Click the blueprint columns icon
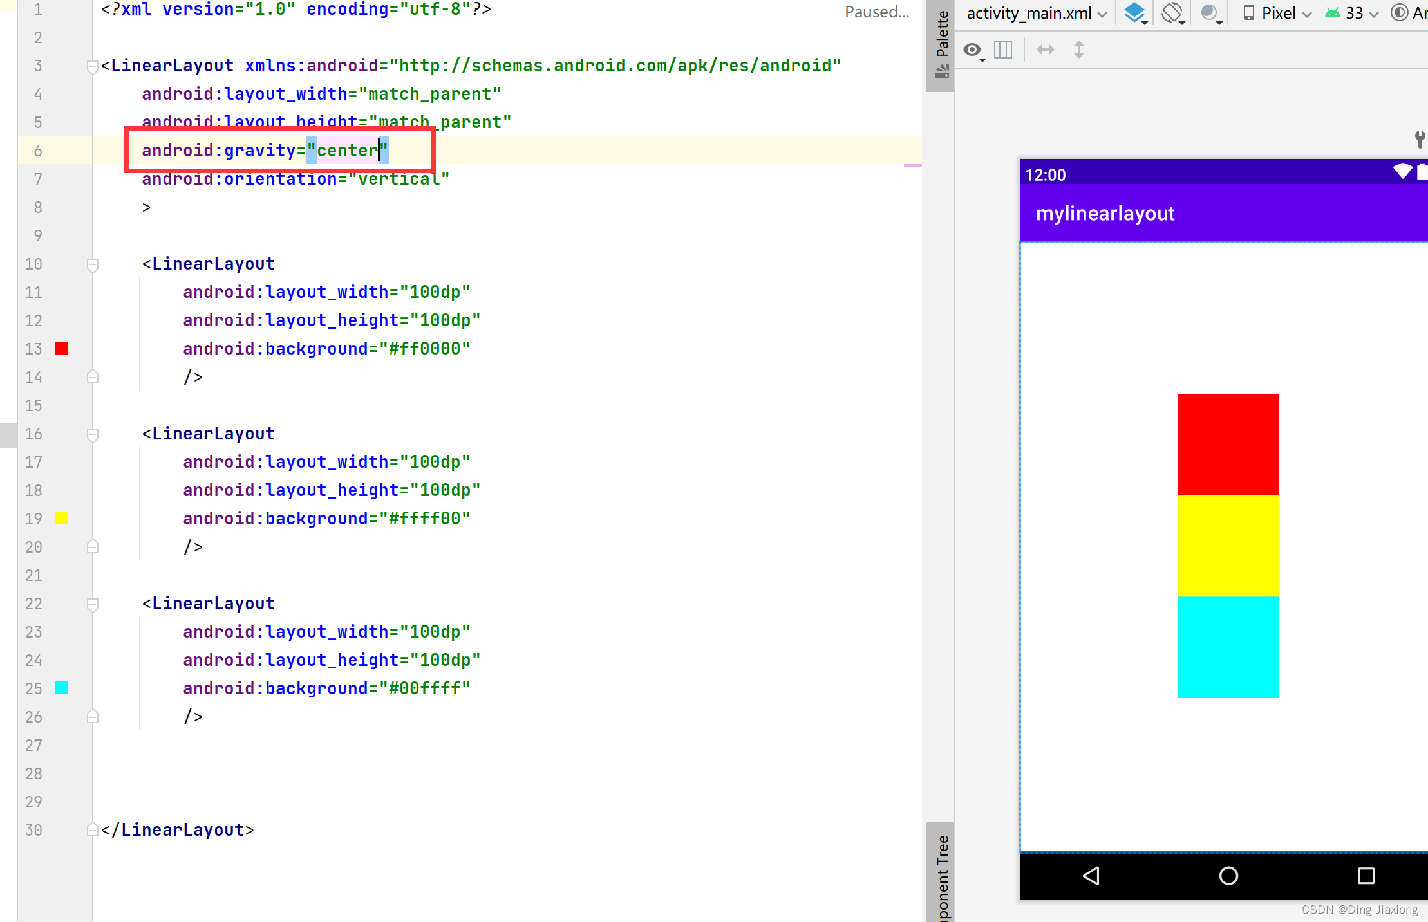This screenshot has width=1428, height=922. [1003, 50]
